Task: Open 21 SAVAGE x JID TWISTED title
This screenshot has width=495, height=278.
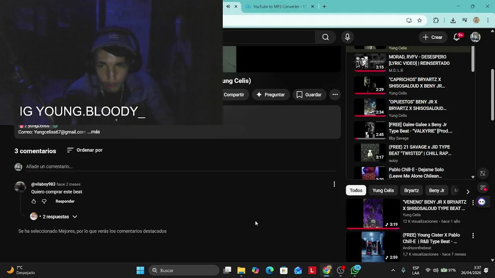Action: pyautogui.click(x=420, y=150)
